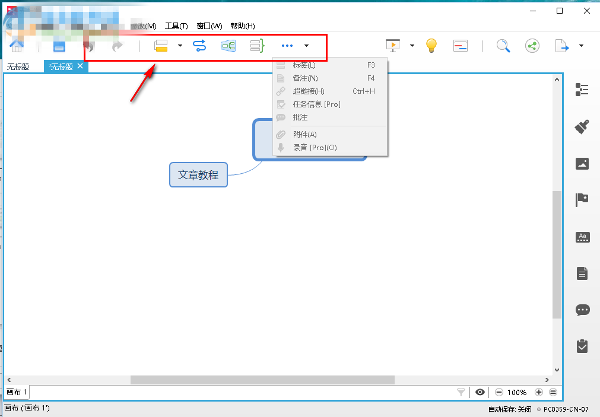Choose 超链接(H) from the open menu
The width and height of the screenshot is (600, 417).
(309, 91)
